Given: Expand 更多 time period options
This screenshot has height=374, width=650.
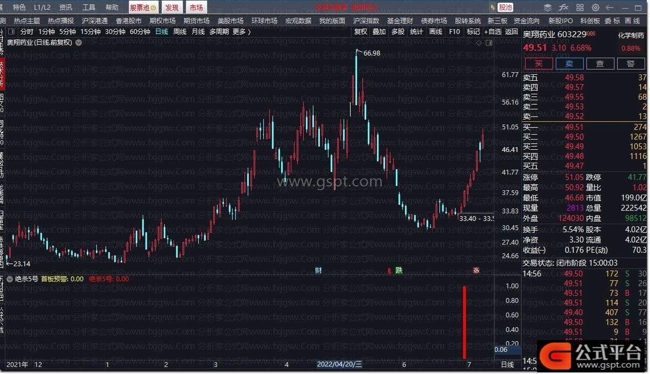Looking at the screenshot, I should click(x=242, y=32).
